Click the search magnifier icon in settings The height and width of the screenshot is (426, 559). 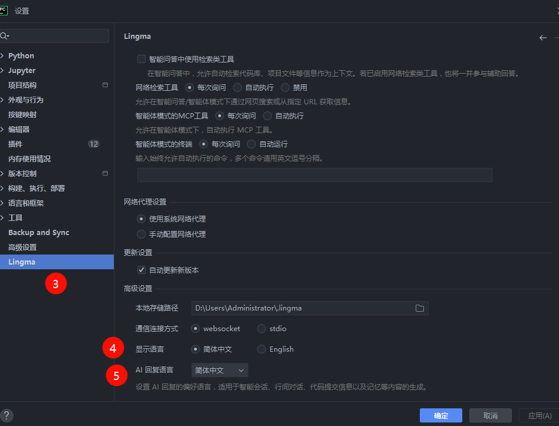(4, 36)
